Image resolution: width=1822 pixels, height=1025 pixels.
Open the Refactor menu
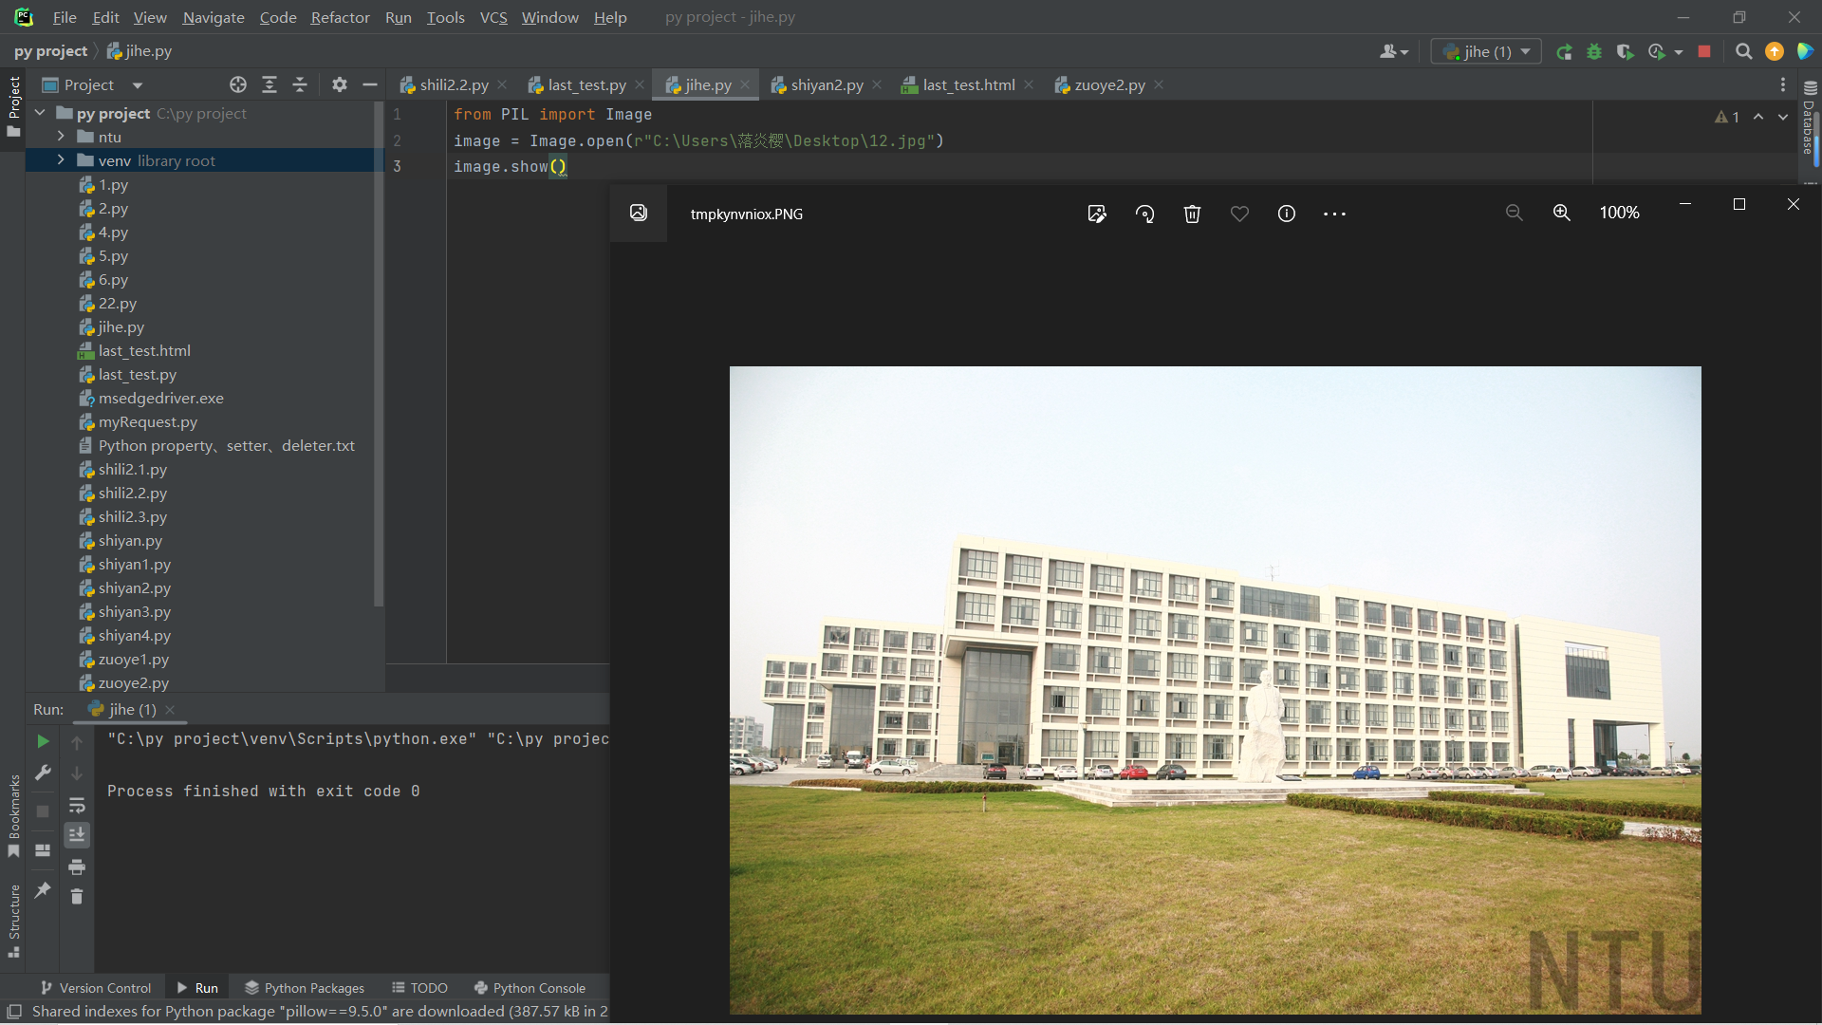pos(340,17)
